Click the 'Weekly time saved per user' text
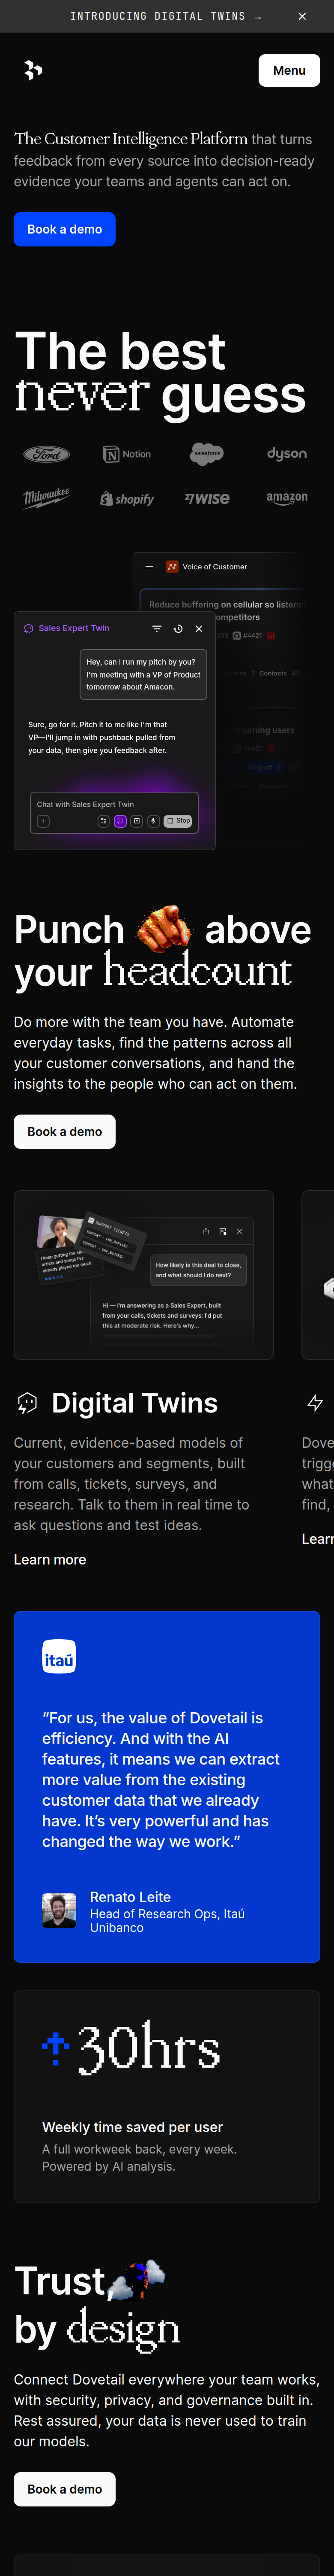The width and height of the screenshot is (334, 2576). pos(133,2126)
